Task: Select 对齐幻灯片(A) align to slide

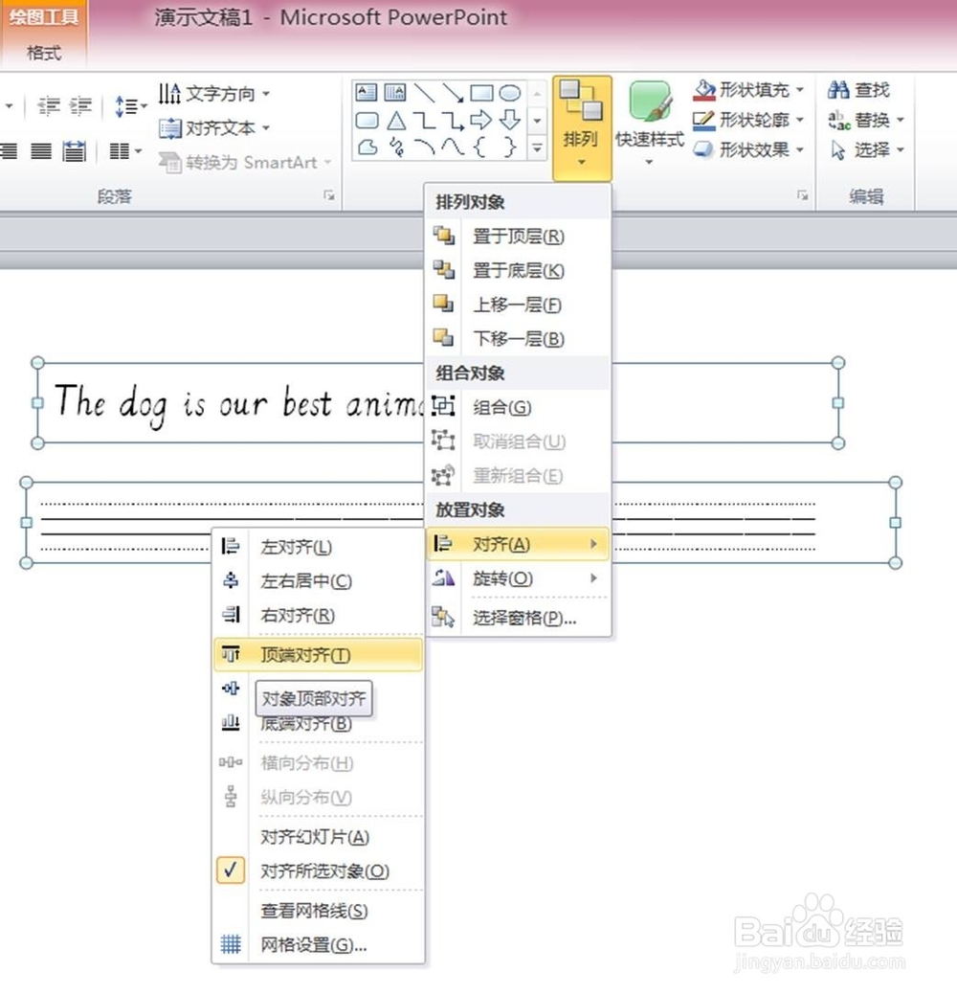Action: (319, 837)
